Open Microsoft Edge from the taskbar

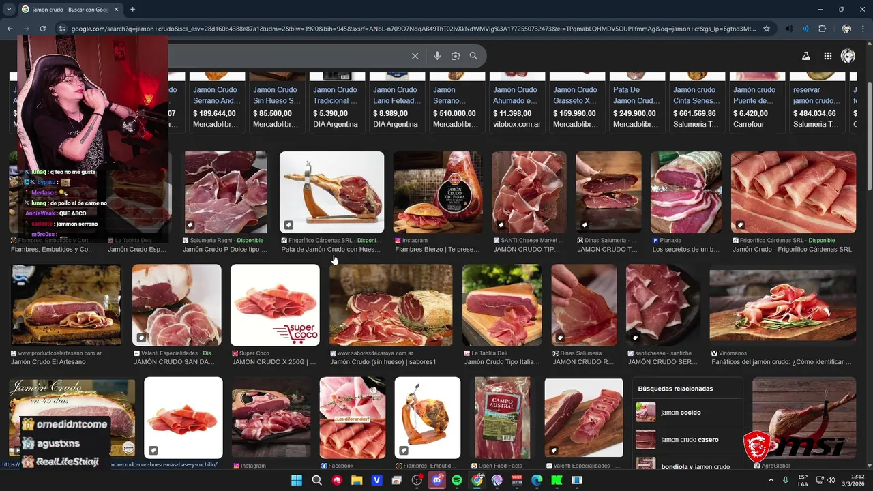coord(537,480)
